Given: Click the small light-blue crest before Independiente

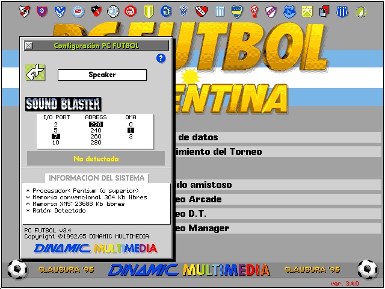Looking at the screenshot, I should (183, 11).
